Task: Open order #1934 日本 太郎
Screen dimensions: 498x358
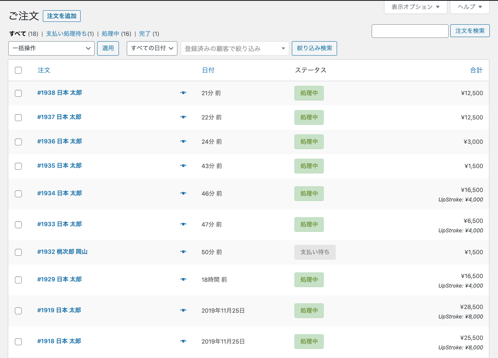Action: 60,193
